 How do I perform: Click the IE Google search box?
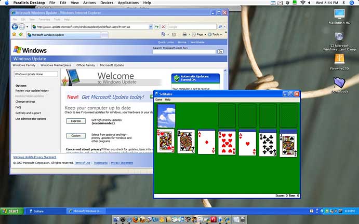point(192,27)
